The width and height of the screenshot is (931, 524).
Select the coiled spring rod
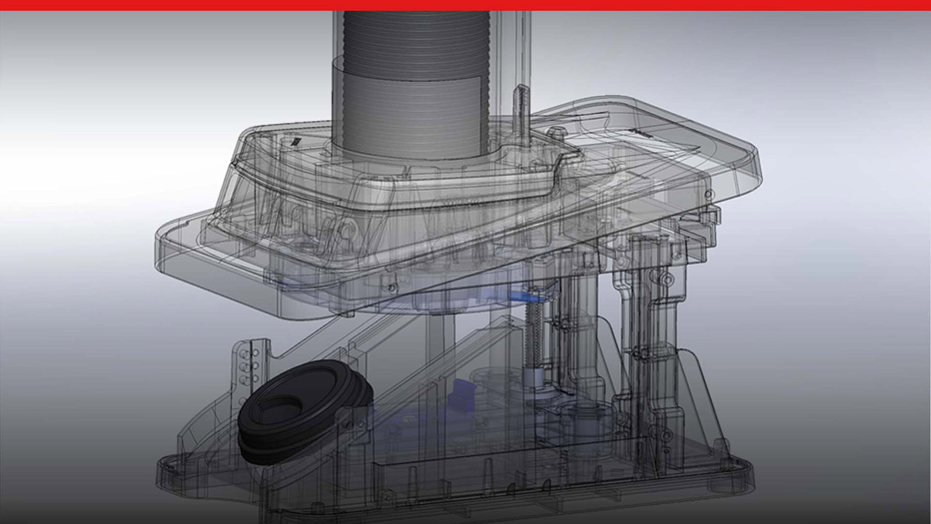click(536, 336)
